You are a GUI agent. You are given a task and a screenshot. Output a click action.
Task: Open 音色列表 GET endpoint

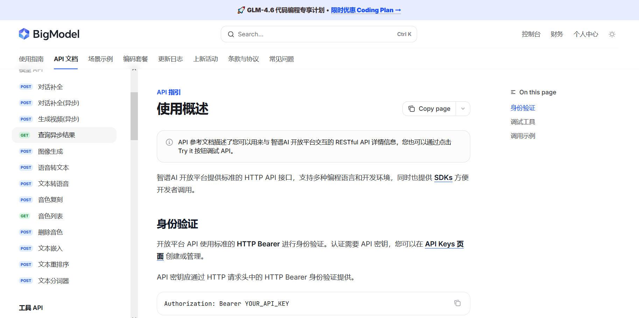[x=64, y=216]
